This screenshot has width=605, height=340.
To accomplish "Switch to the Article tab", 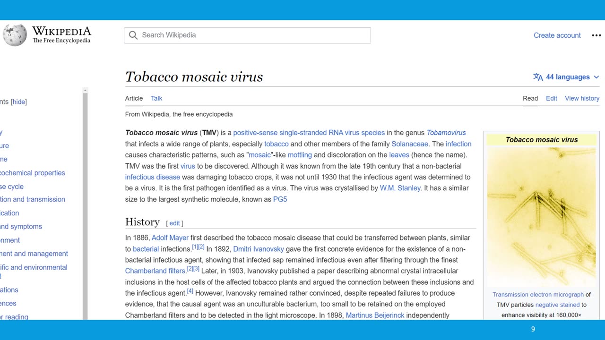I will coord(134,98).
